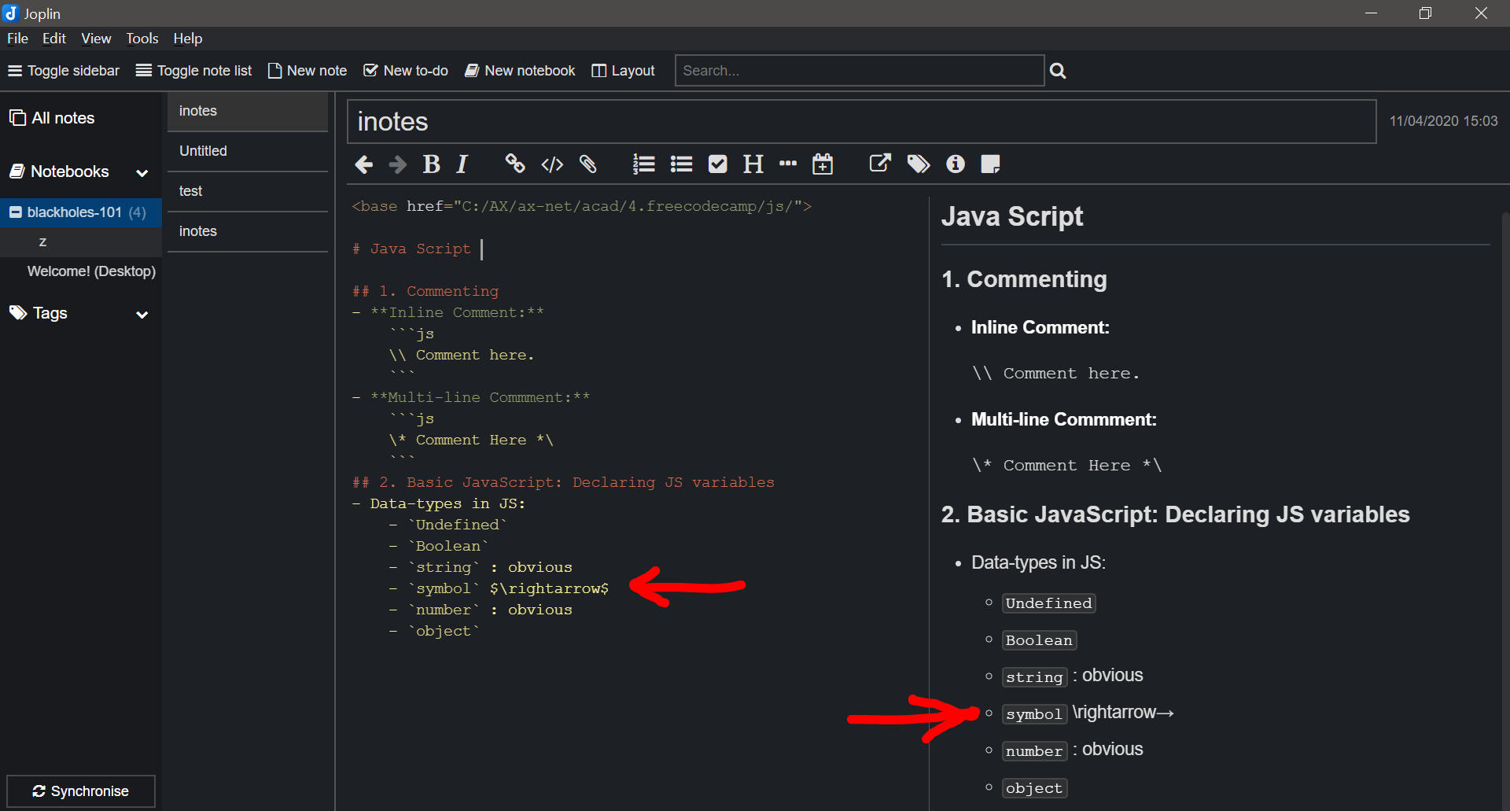Insert date and time
This screenshot has width=1510, height=811.
click(x=823, y=164)
